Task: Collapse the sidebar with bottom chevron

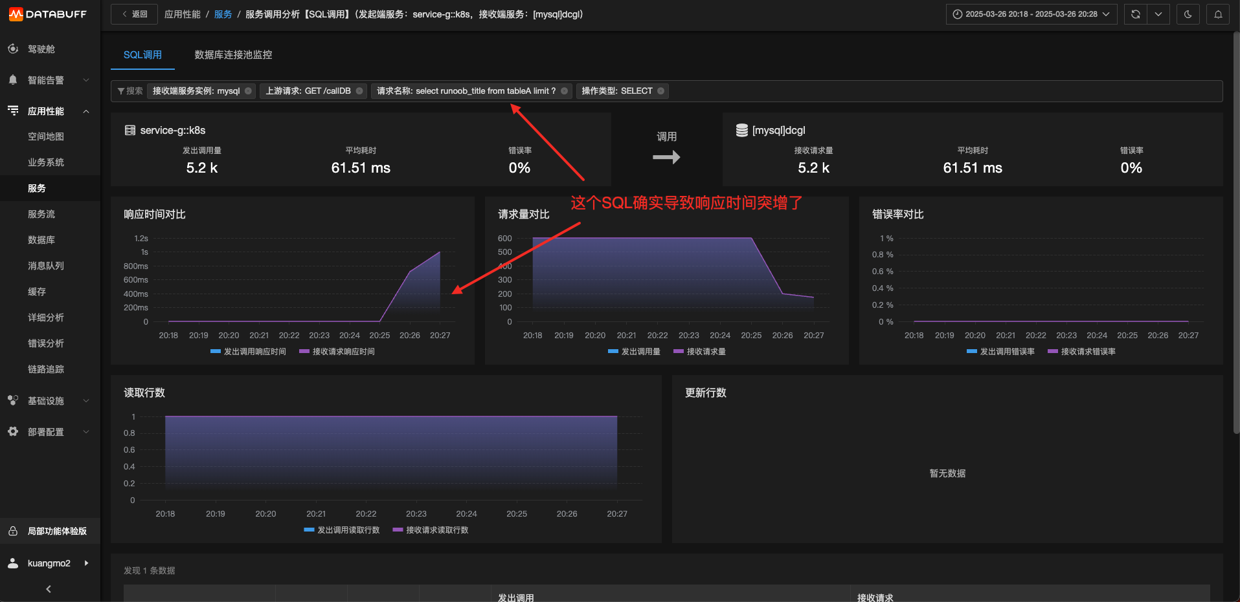Action: click(x=49, y=589)
